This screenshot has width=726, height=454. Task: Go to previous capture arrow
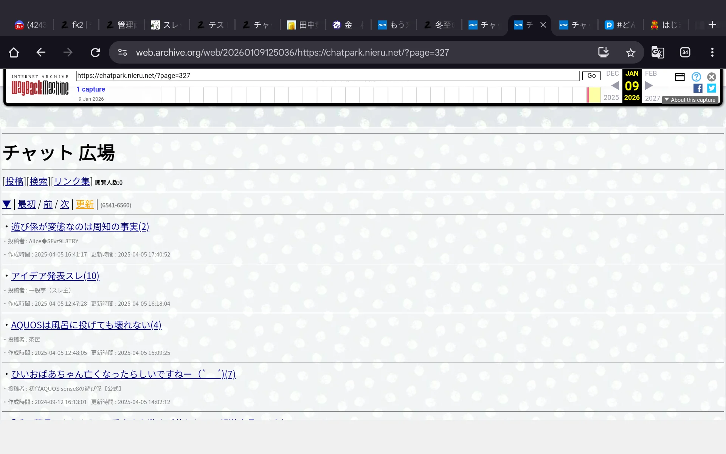point(615,86)
